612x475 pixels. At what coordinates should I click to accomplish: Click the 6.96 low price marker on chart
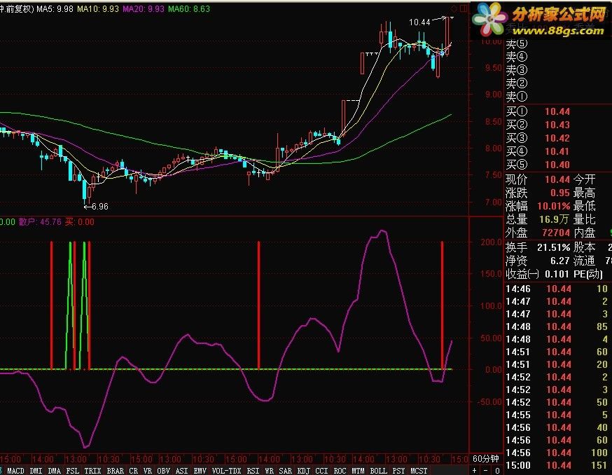pyautogui.click(x=102, y=206)
